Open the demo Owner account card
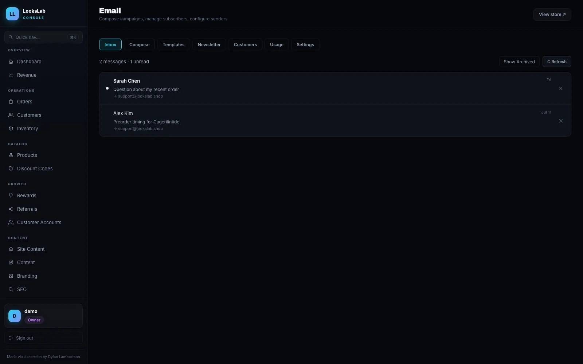583x364 pixels. (x=43, y=316)
